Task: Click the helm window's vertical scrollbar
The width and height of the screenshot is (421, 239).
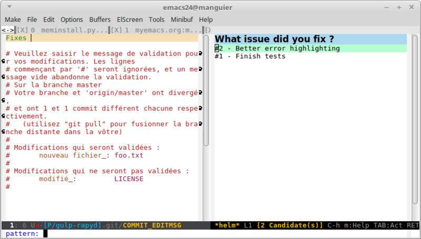Action: [415, 120]
